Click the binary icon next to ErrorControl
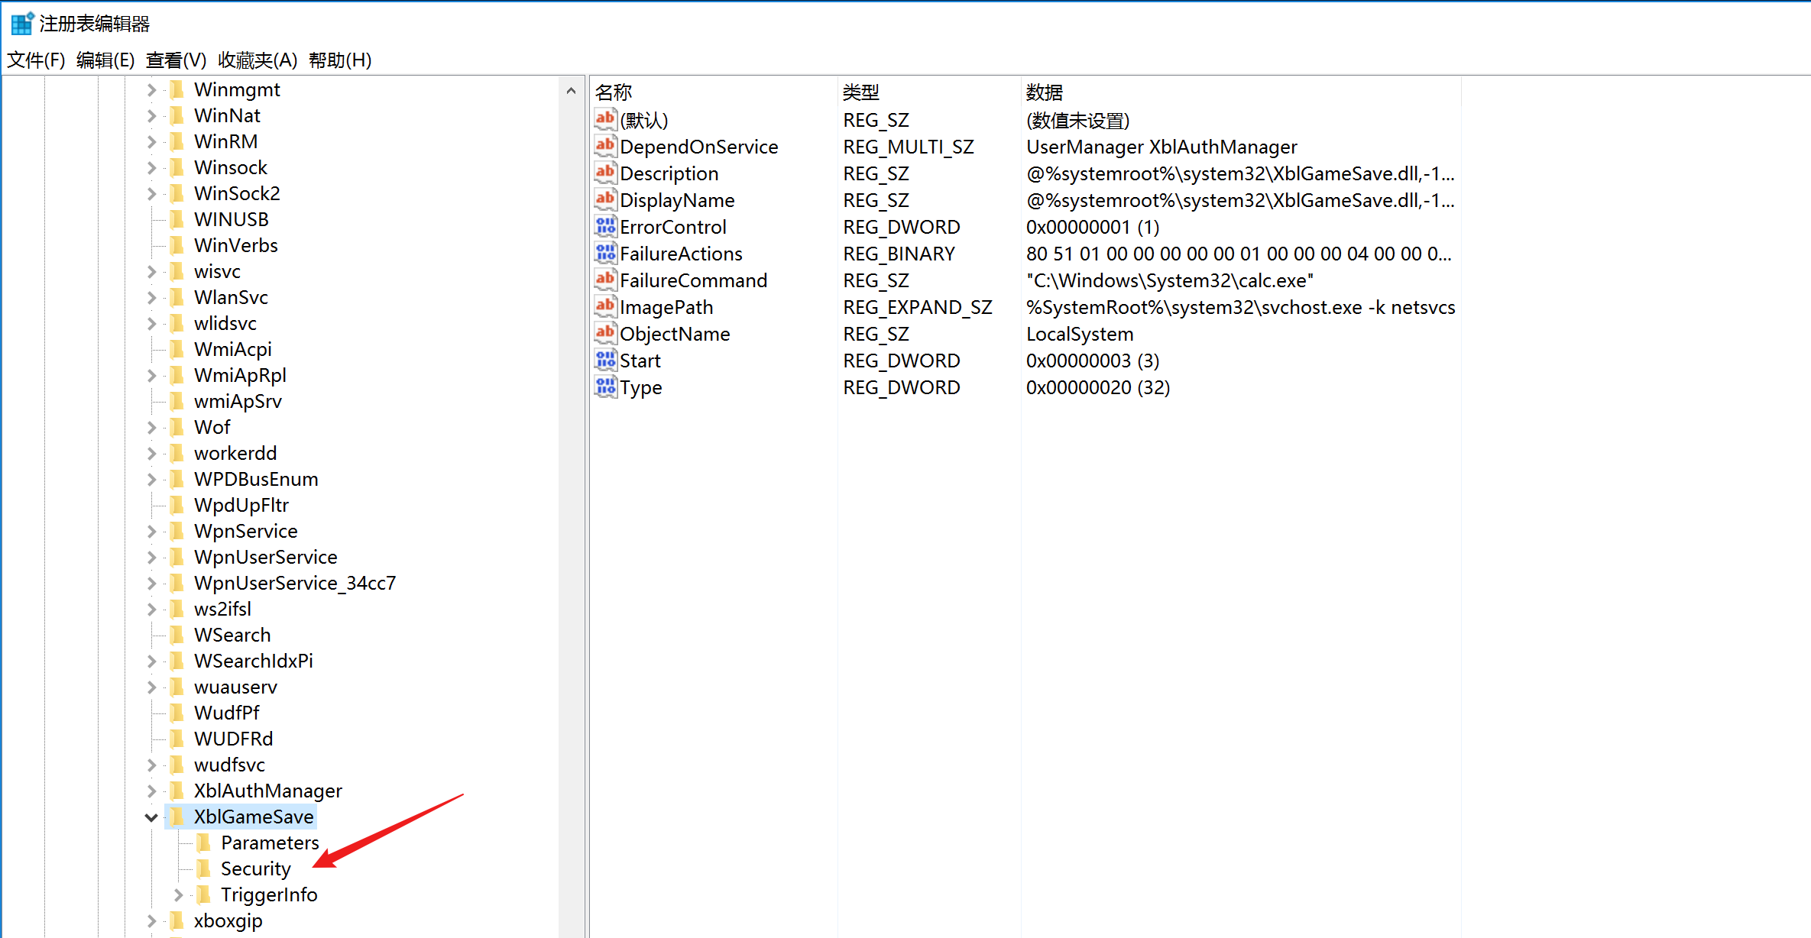 point(605,226)
